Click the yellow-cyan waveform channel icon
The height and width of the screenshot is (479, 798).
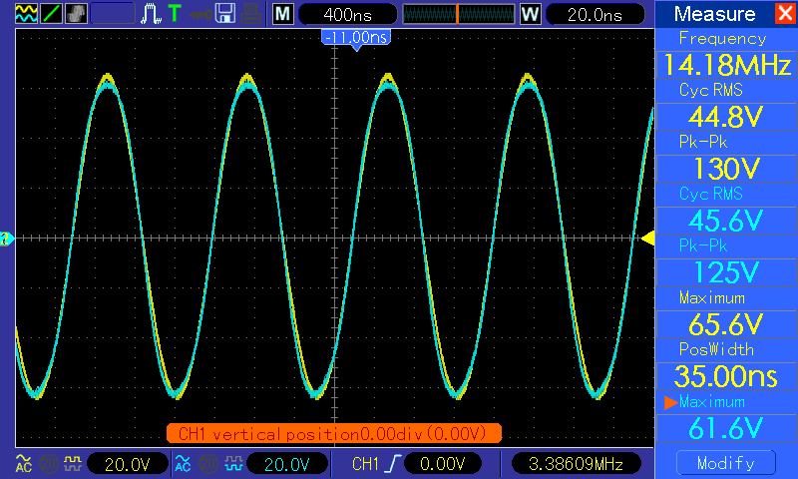click(x=25, y=14)
